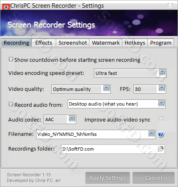Disable the Record audio from checkbox
The image size is (178, 187).
tap(11, 104)
